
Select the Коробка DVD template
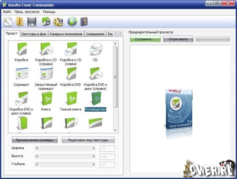point(71,77)
